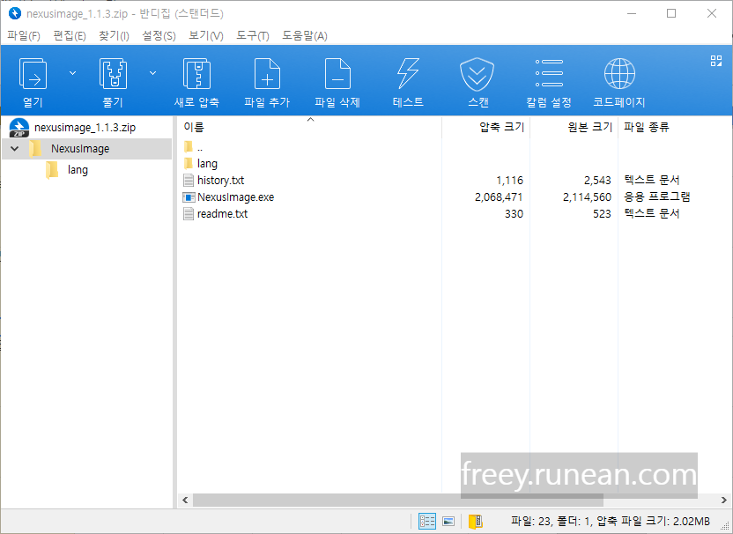Open 칼럼 설정 (Column settings) icon

click(x=549, y=73)
